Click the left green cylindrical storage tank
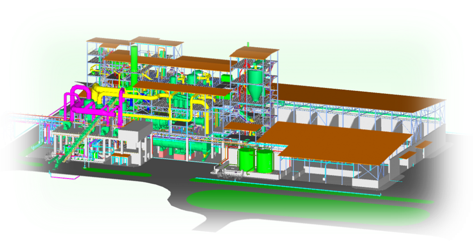Screen dimensions: 473x251 [247, 159]
